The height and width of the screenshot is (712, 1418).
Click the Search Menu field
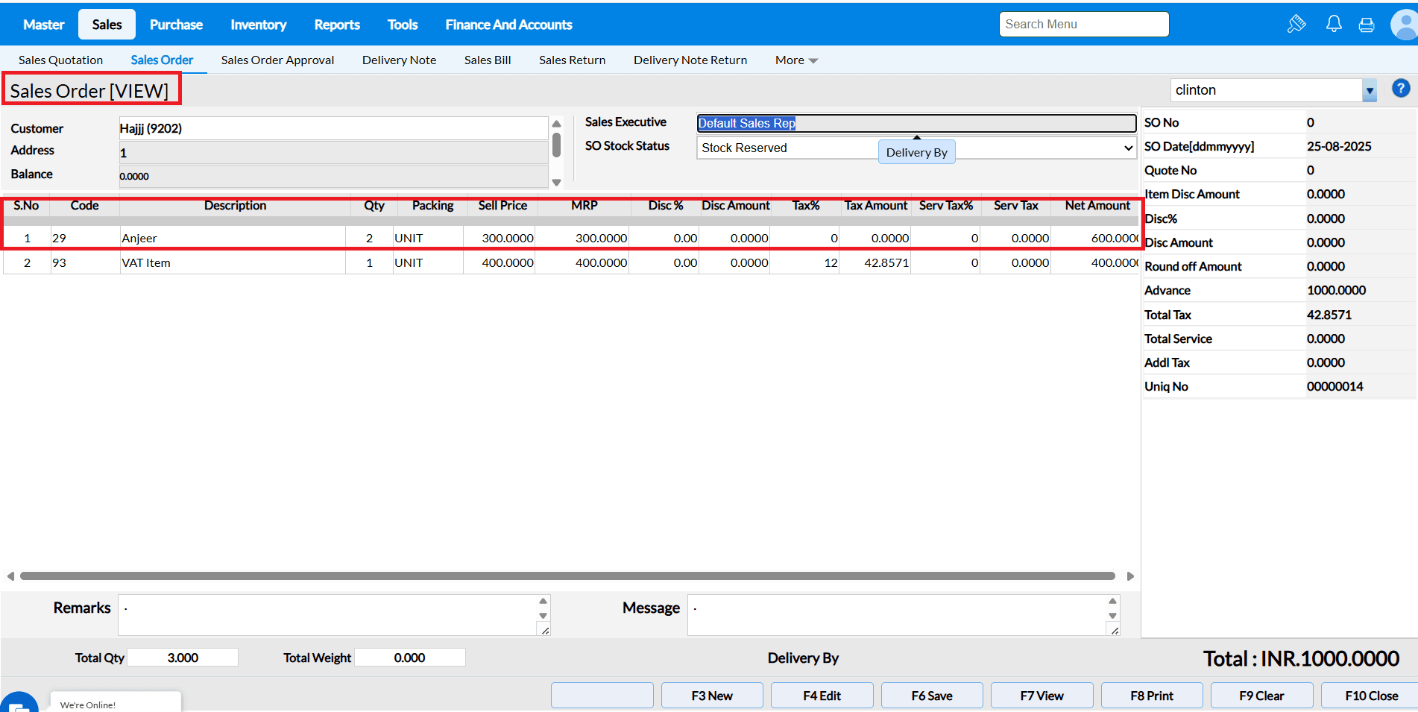pos(1083,25)
